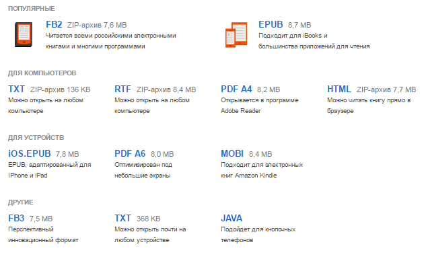424x263 pixels.
Task: Open TXT ZIP-архив 136 KB link
Action: click(17, 89)
